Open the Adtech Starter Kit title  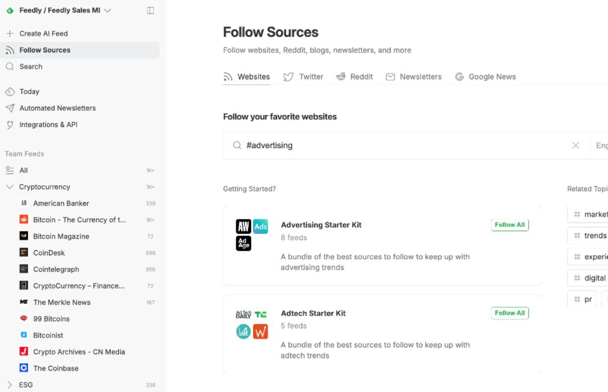point(313,313)
